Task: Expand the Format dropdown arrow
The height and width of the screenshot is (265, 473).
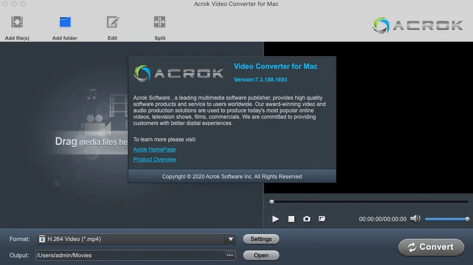Action: [230, 239]
